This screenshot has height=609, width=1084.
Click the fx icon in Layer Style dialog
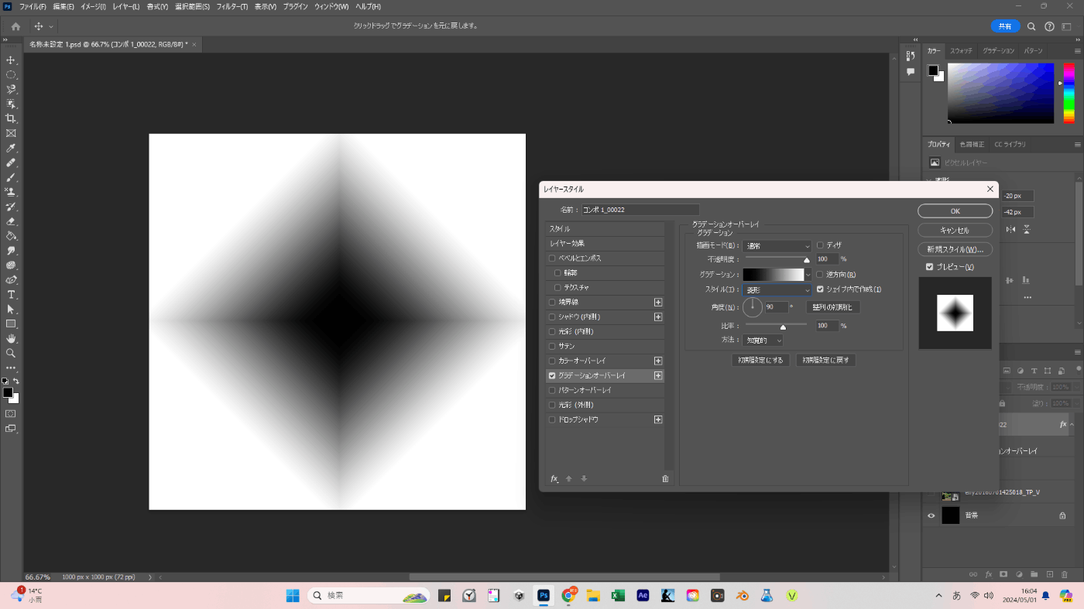[554, 479]
